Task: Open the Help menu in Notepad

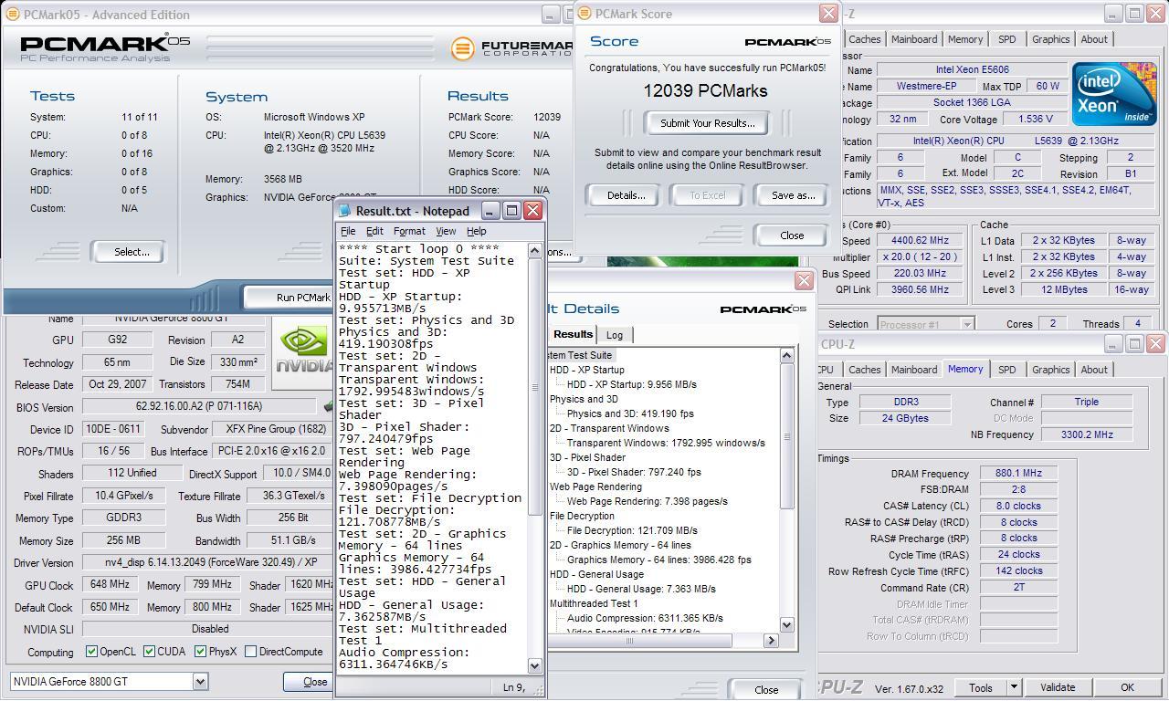Action: coord(476,231)
